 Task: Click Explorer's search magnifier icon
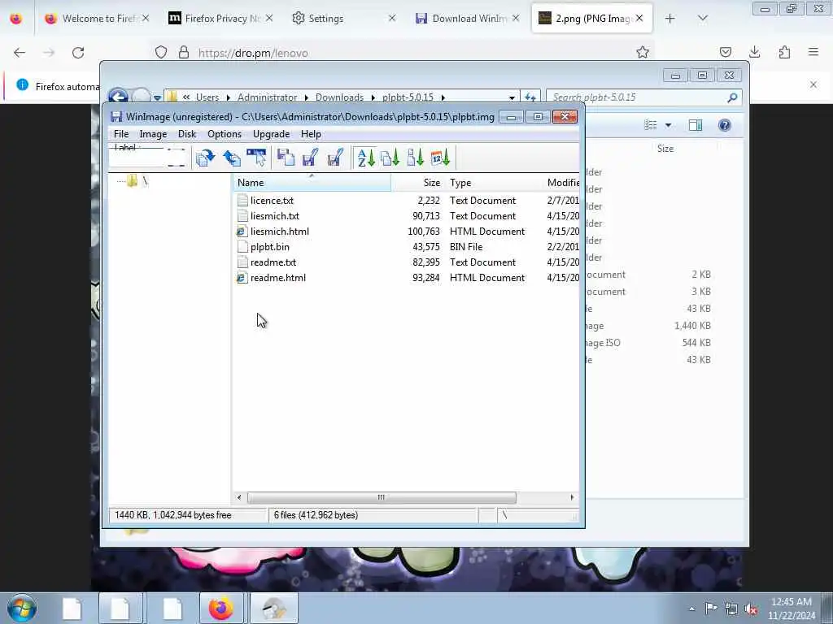[x=733, y=97]
